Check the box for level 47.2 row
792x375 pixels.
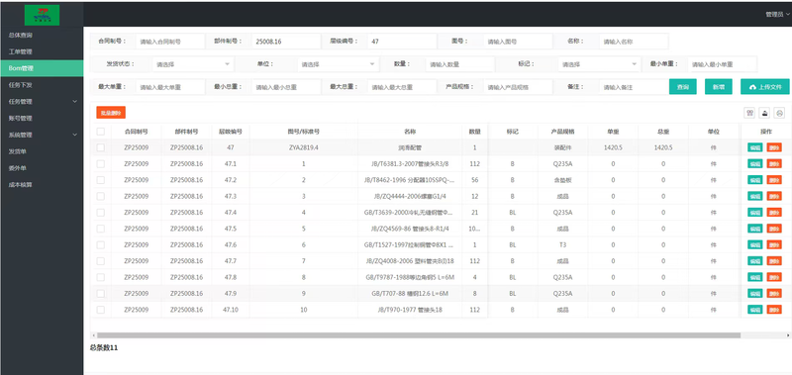[x=101, y=180]
